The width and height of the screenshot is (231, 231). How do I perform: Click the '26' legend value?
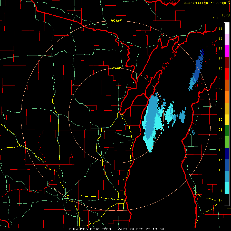coord(220,130)
